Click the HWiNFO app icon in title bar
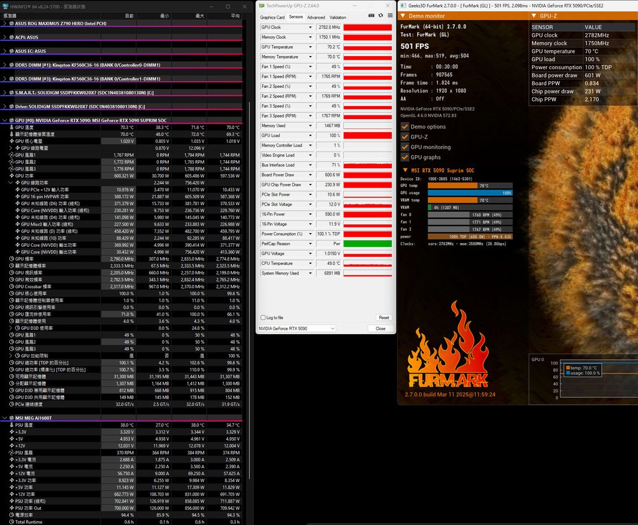Viewport: 638px width, 525px height. click(x=5, y=6)
